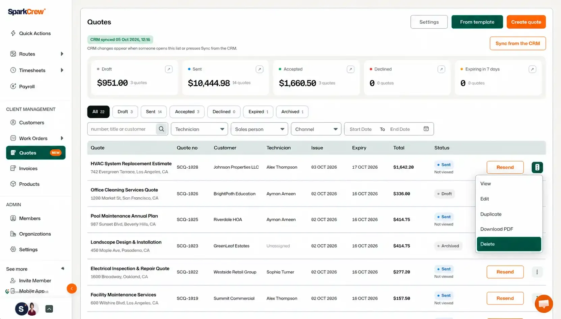The height and width of the screenshot is (319, 561).
Task: Open the Expiring in 7 days arrow icon
Action: (532, 69)
